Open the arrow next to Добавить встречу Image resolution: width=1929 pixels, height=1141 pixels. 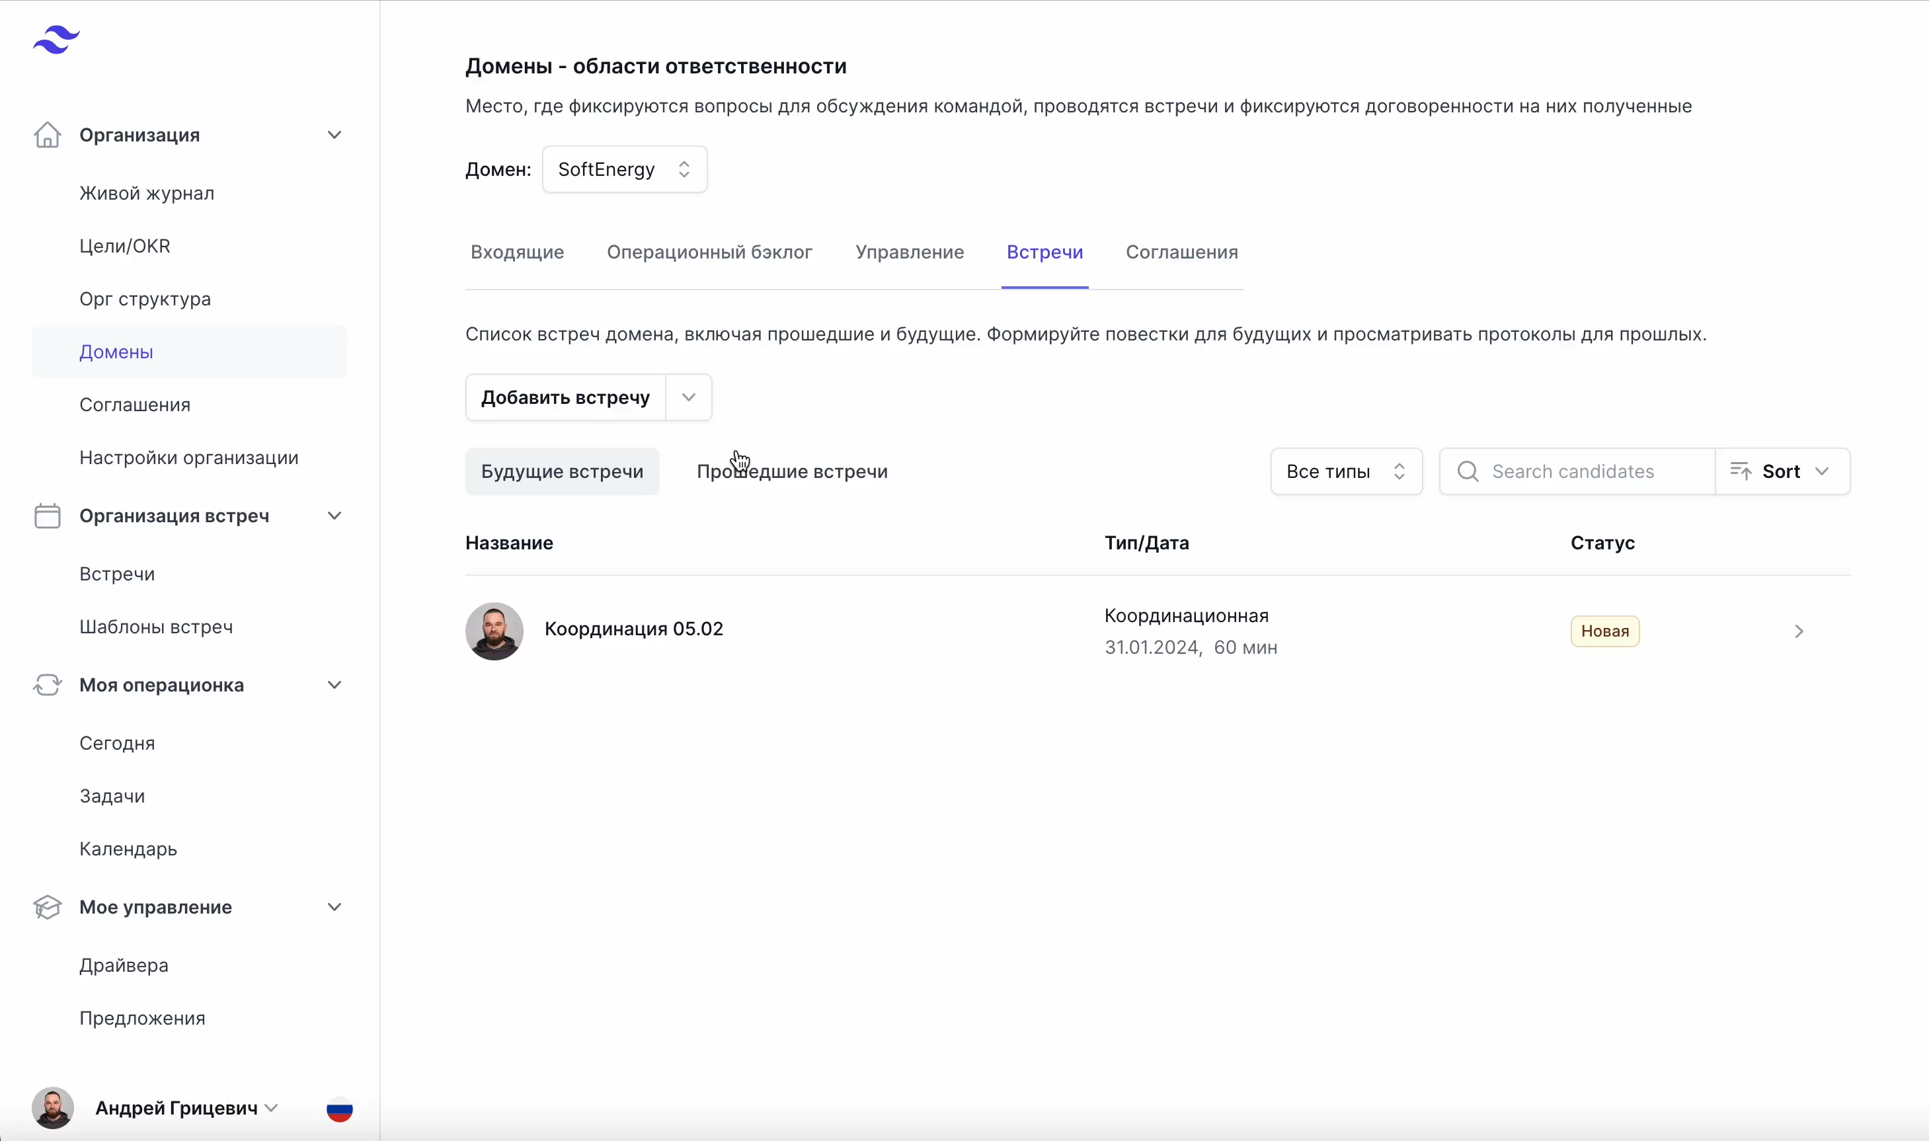688,397
